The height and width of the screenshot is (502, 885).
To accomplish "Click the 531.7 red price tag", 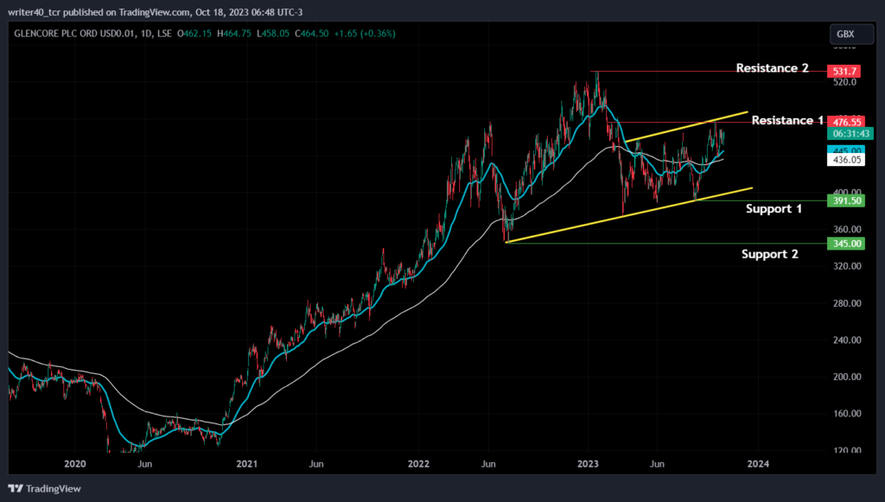I will click(x=844, y=71).
